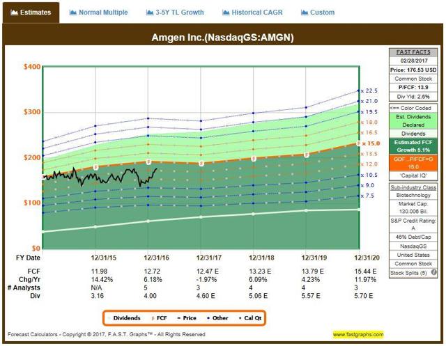Click the 12.72 FCF value for 12/31/16
Viewport: 446px width, 346px height.
152,272
